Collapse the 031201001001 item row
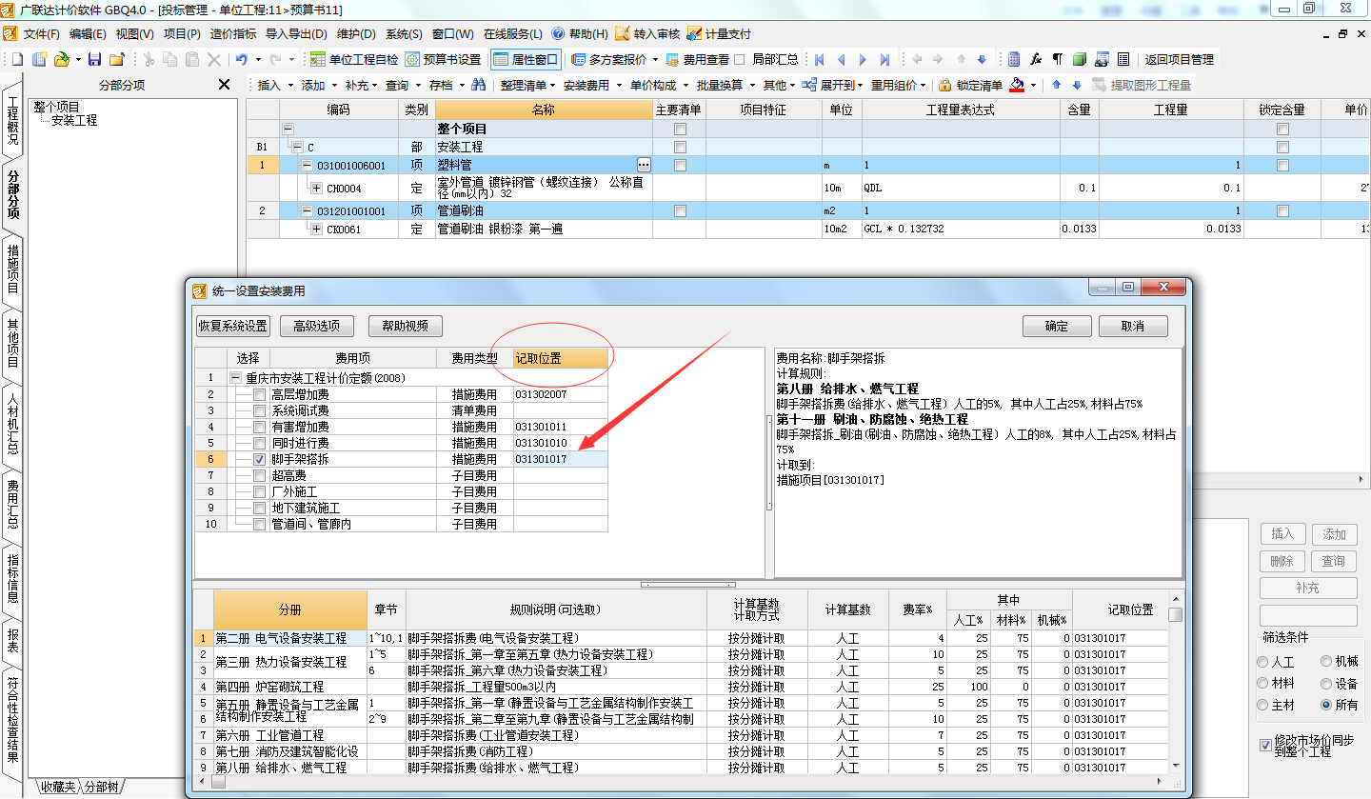1371x799 pixels. (x=307, y=210)
